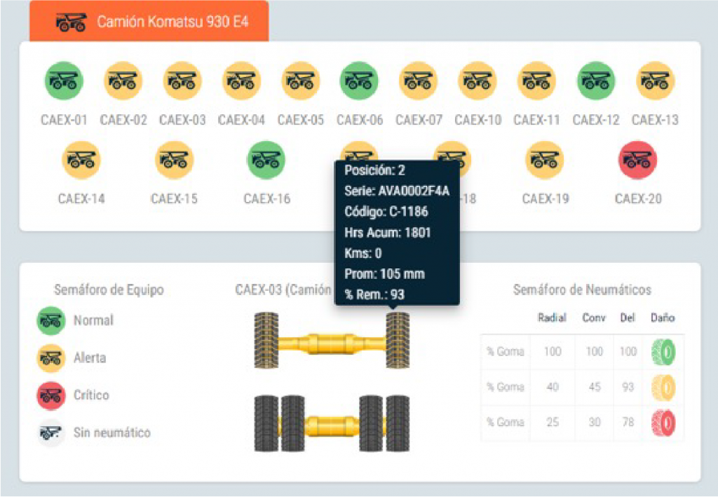
Task: Click the red tire damage indicator
Action: tap(663, 423)
